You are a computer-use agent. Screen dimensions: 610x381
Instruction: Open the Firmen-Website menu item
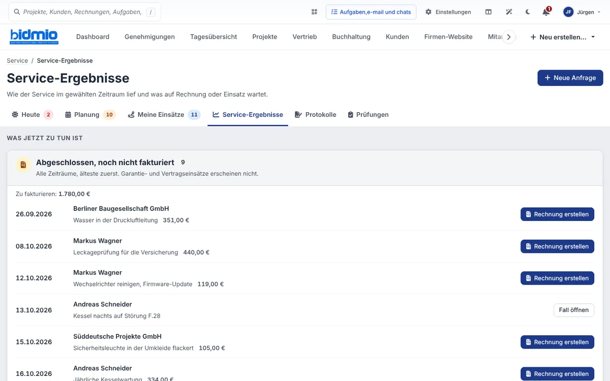pyautogui.click(x=448, y=37)
